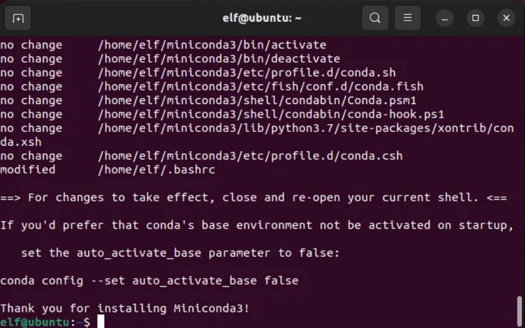Click the block cursor at the prompt
Screen dimensions: 525x328
click(x=101, y=322)
